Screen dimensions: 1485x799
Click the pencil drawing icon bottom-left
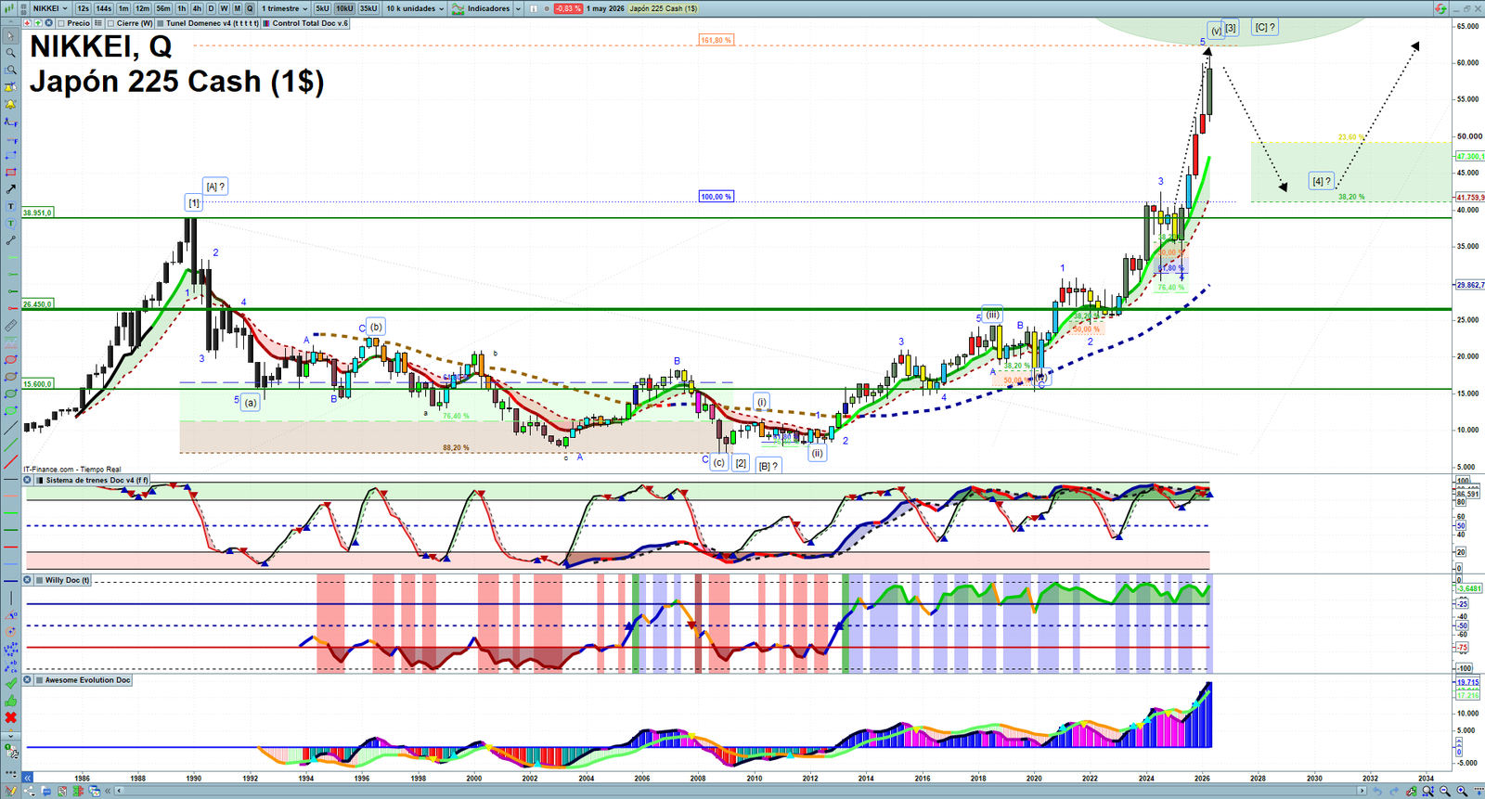pyautogui.click(x=10, y=792)
